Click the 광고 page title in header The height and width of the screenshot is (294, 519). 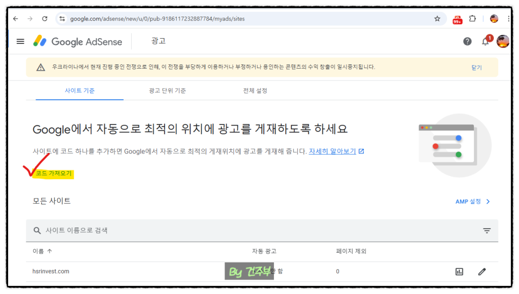(158, 41)
